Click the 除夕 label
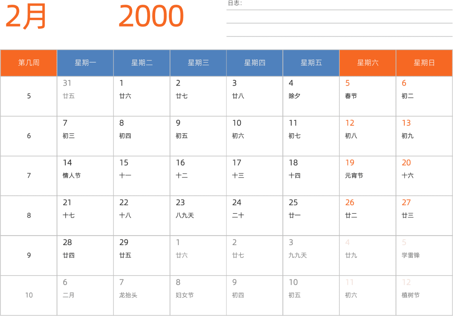 [294, 96]
